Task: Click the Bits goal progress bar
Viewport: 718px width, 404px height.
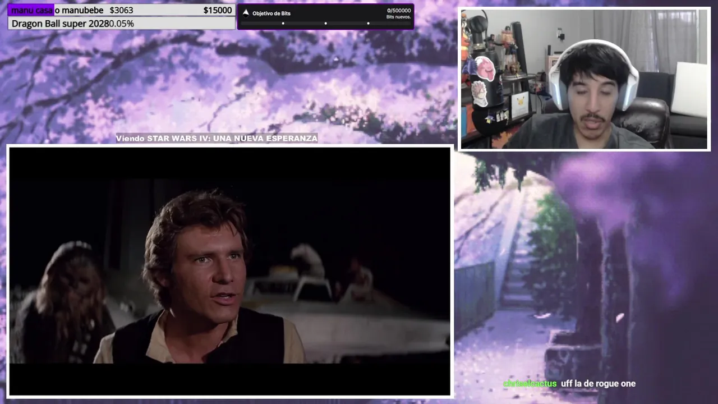Action: click(325, 24)
